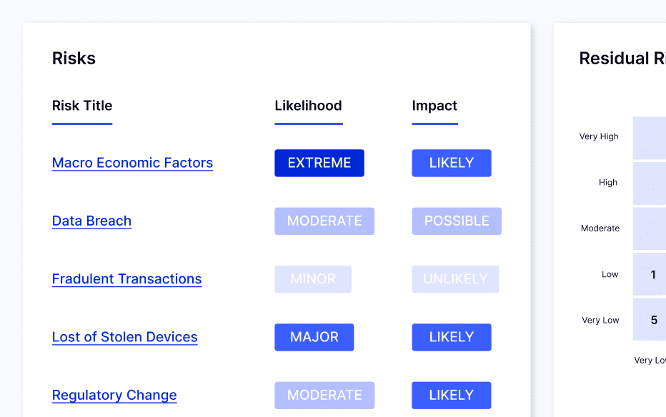Click LIKELY badge for Regulatory Change
This screenshot has width=666, height=417.
pyautogui.click(x=451, y=395)
